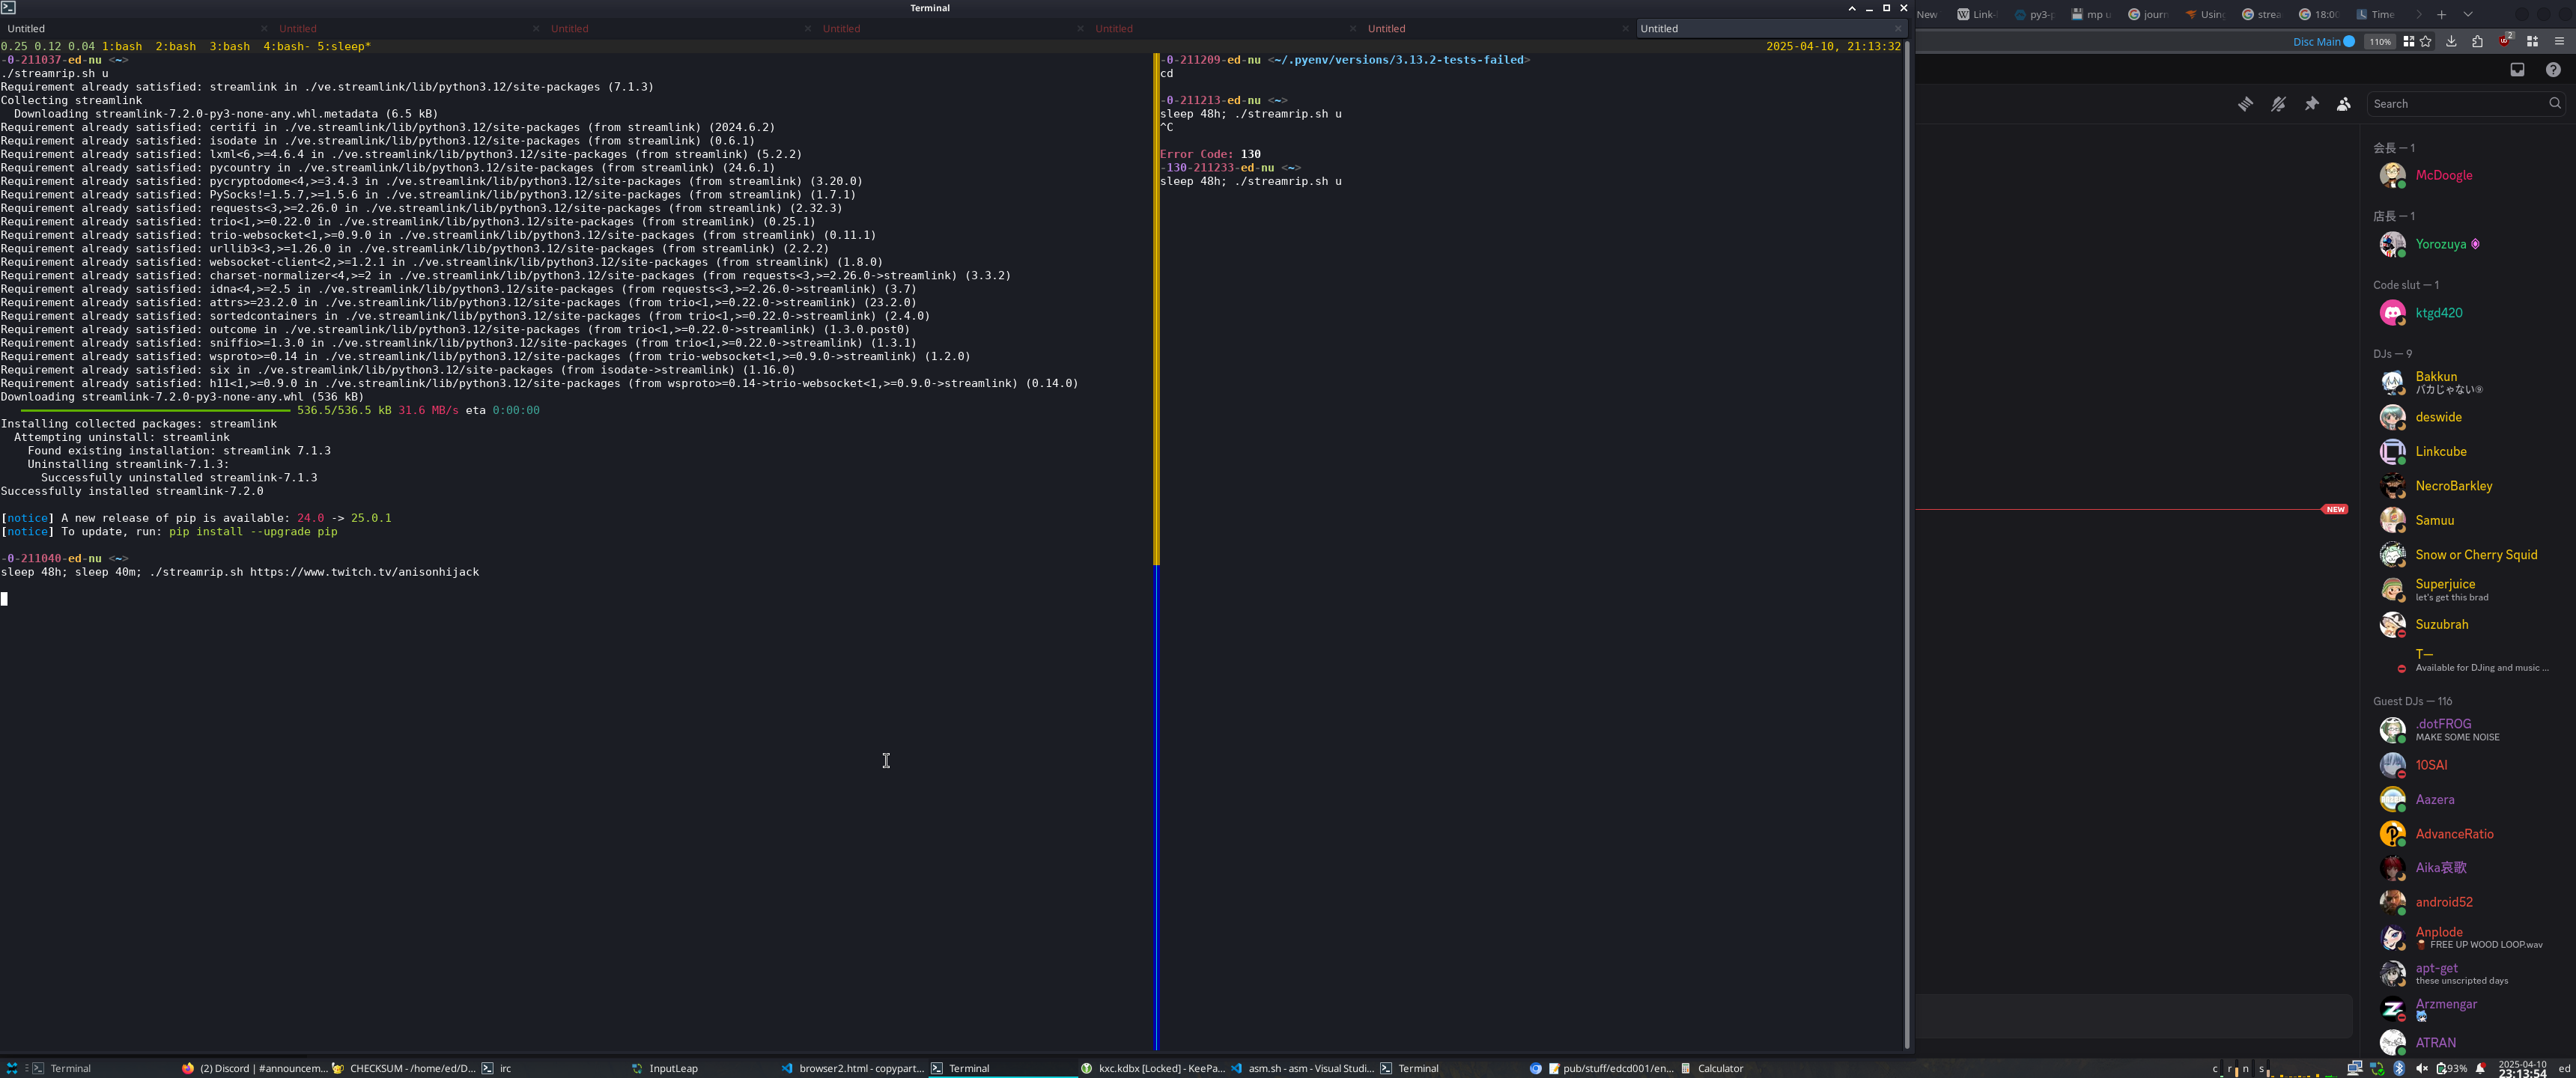Toggle member list people icon

2343,104
